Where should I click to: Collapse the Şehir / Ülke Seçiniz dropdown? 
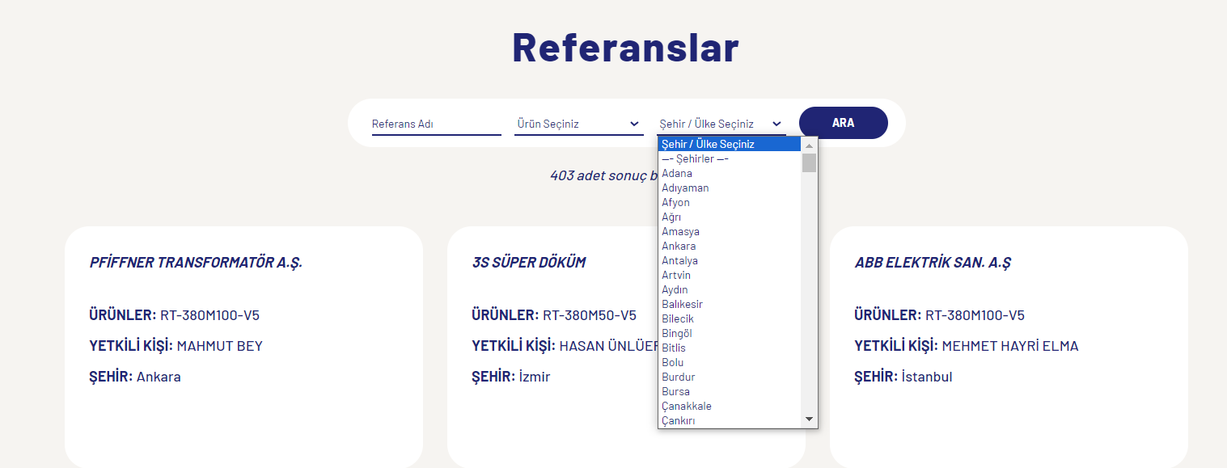coord(721,124)
